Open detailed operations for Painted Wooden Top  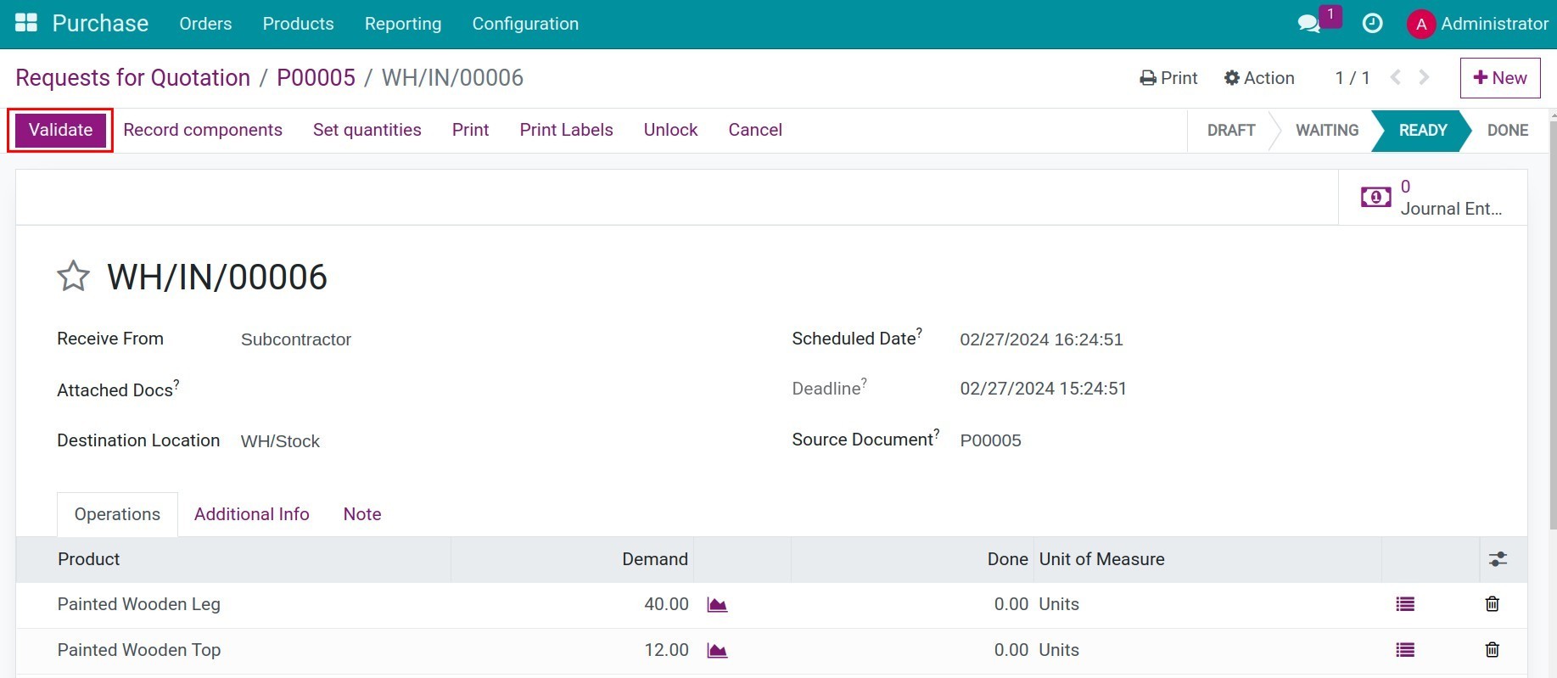(1405, 650)
